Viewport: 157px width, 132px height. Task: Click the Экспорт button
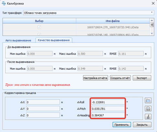[x=142, y=78]
